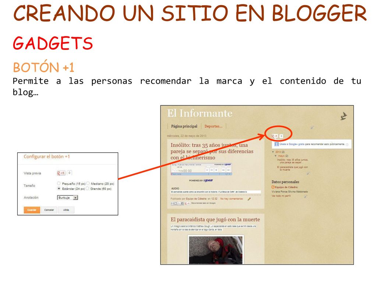Screen dimensions: 377x282
Task: Click the 2013 archive year link
Action: [x=278, y=152]
